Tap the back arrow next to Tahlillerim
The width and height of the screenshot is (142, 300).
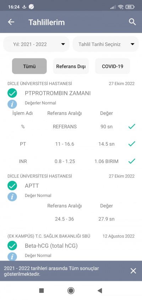tap(11, 22)
